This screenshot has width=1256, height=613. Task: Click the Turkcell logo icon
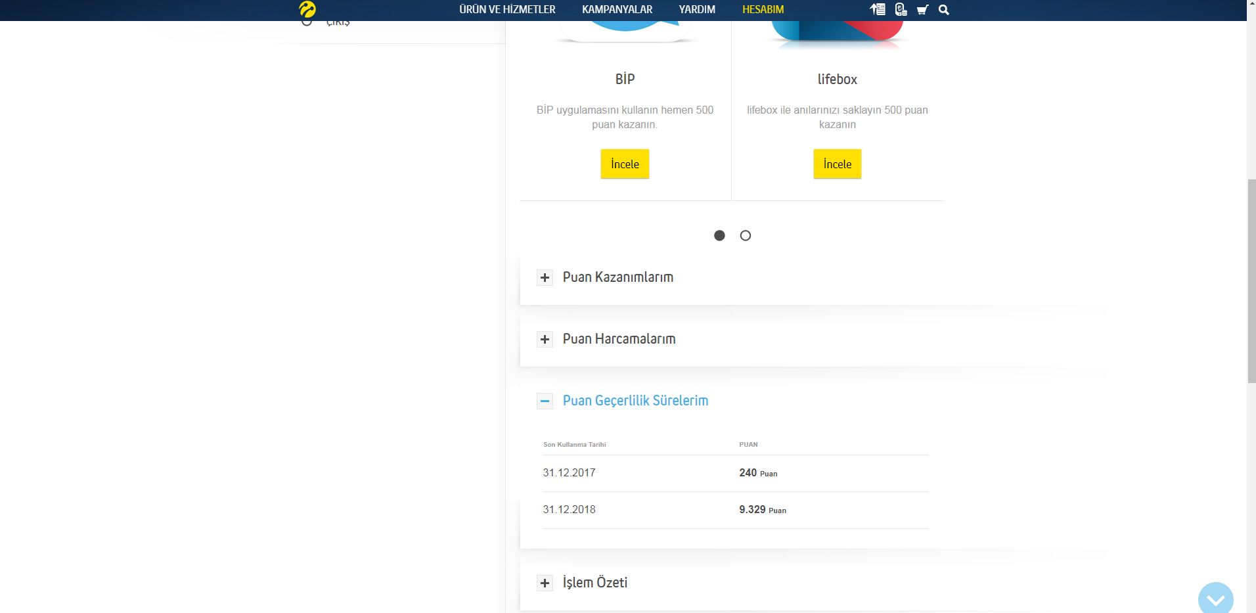(x=307, y=9)
